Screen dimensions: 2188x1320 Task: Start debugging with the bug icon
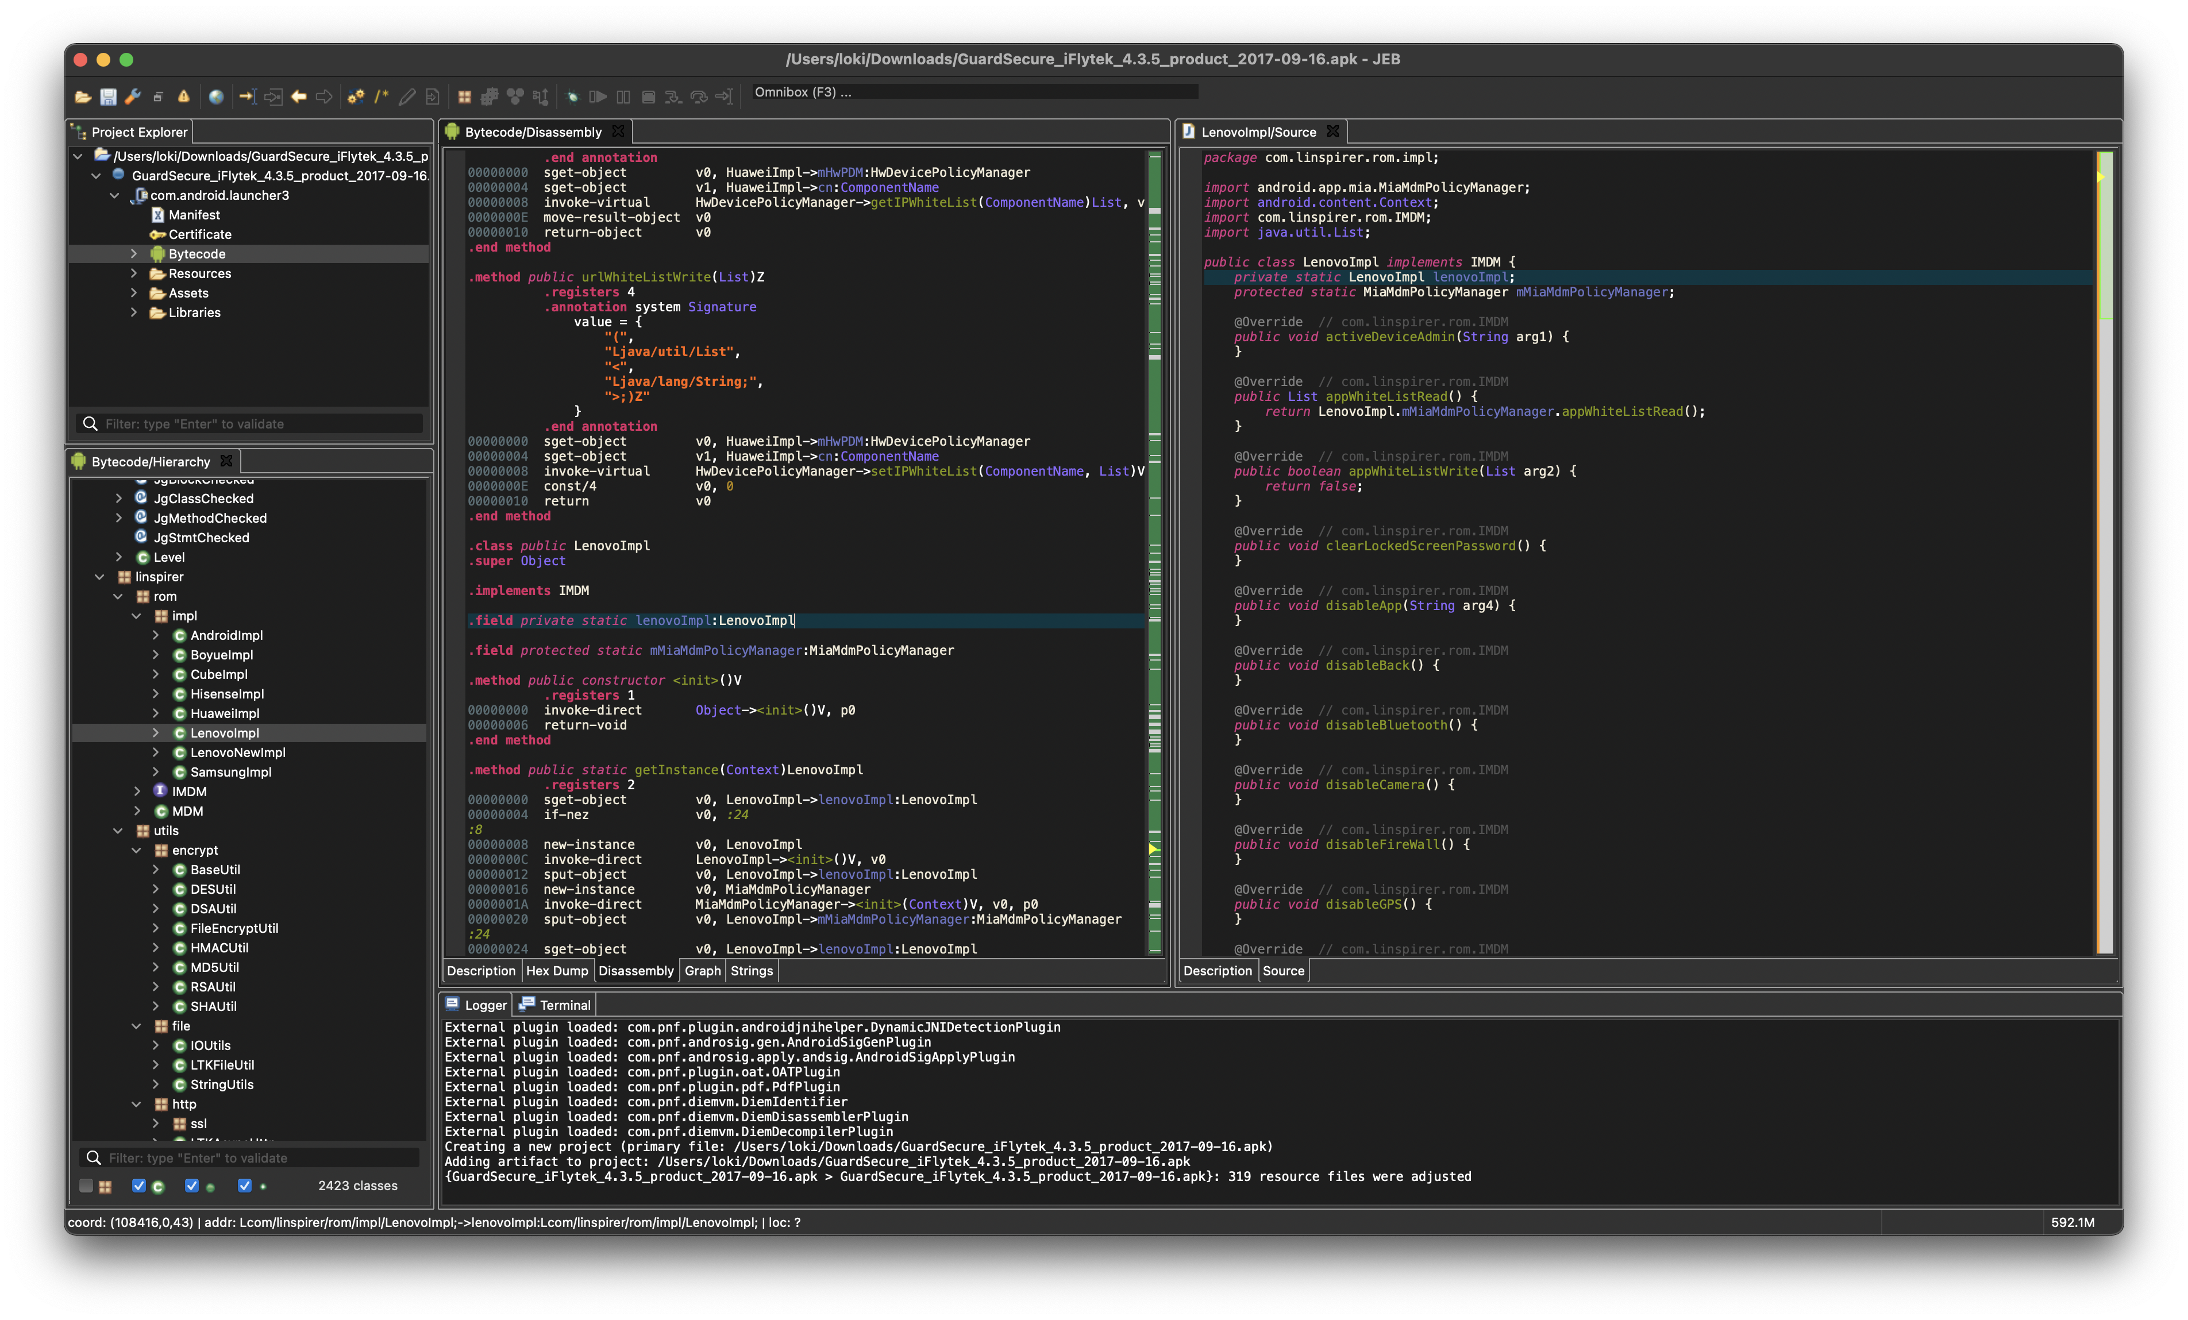[x=573, y=97]
